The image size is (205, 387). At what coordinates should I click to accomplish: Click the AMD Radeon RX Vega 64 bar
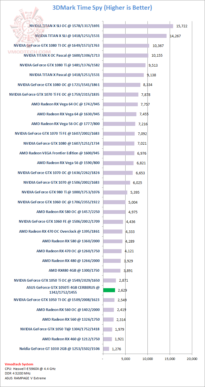click(x=120, y=114)
